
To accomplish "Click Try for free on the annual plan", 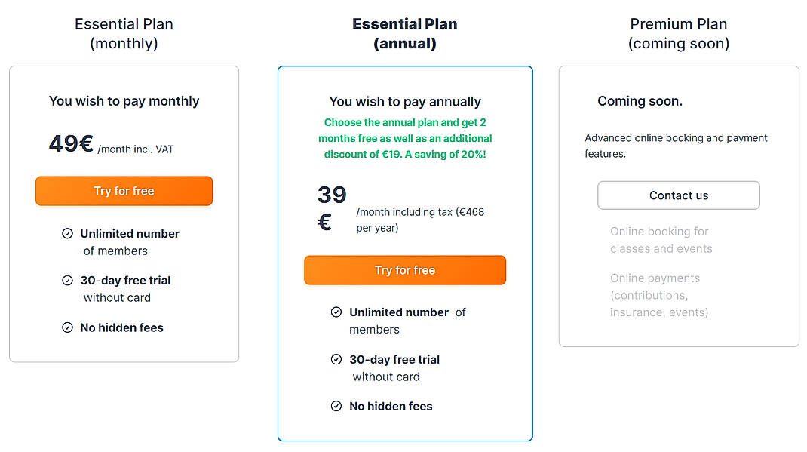I will coord(405,269).
